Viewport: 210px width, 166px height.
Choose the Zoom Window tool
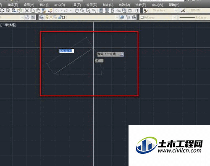click(x=88, y=11)
